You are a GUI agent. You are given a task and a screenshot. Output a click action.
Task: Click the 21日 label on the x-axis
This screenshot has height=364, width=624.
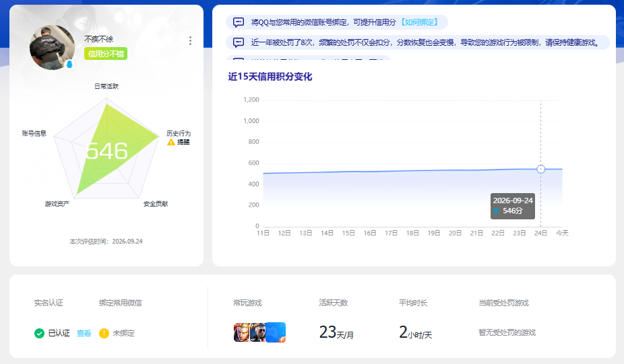(476, 233)
